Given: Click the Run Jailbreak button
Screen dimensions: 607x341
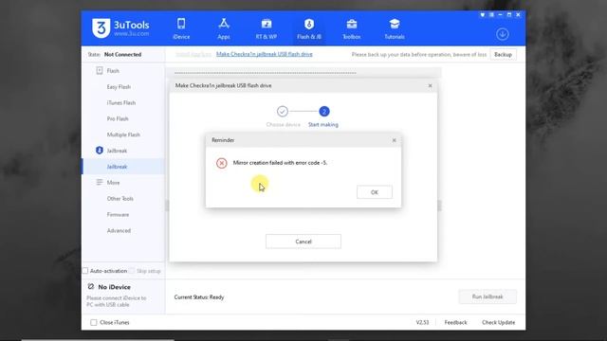Looking at the screenshot, I should point(487,296).
